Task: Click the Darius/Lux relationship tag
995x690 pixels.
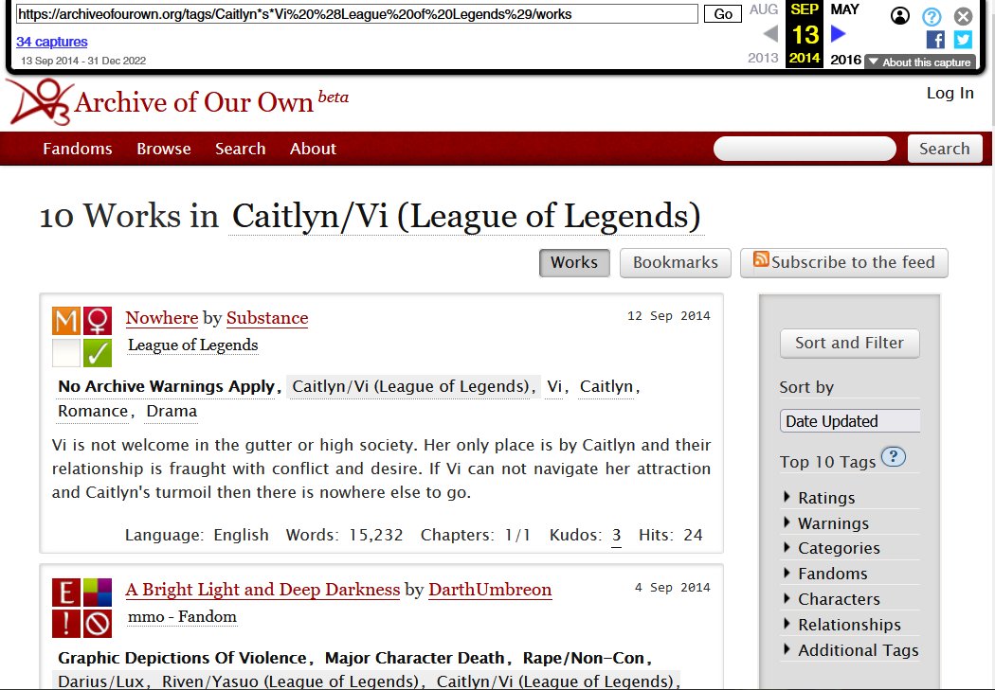Action: click(x=100, y=681)
